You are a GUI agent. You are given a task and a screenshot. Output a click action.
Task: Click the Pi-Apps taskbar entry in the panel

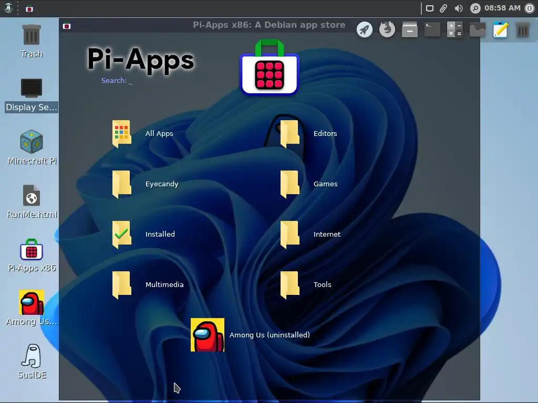29,8
